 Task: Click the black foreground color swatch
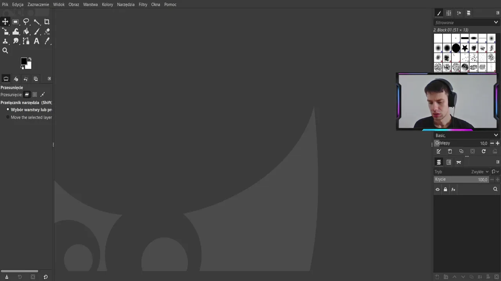(x=24, y=61)
